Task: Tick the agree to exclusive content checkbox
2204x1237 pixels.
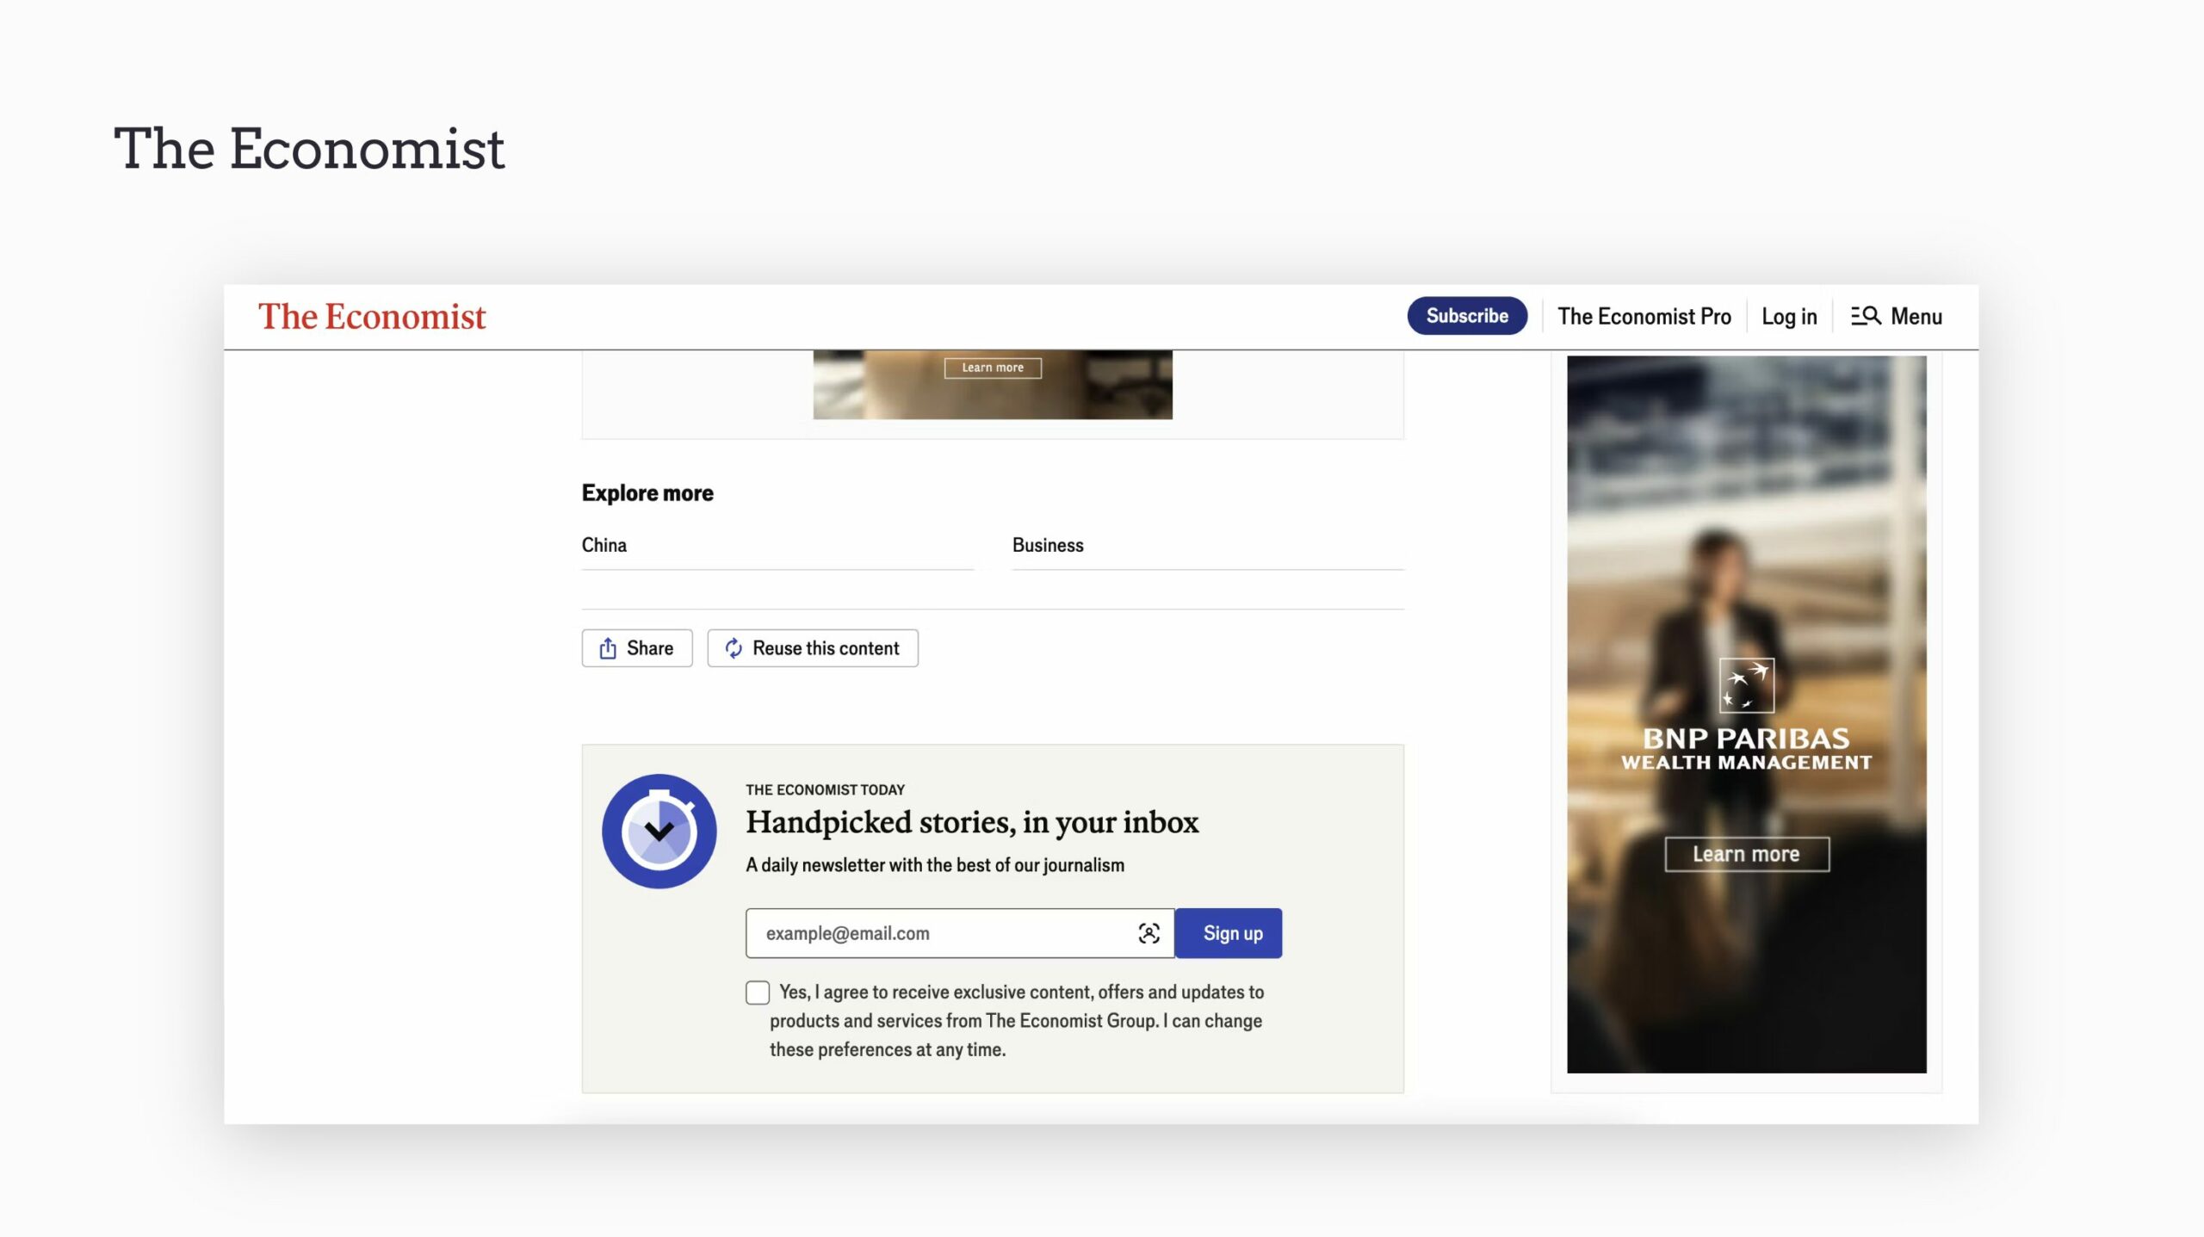Action: [758, 993]
